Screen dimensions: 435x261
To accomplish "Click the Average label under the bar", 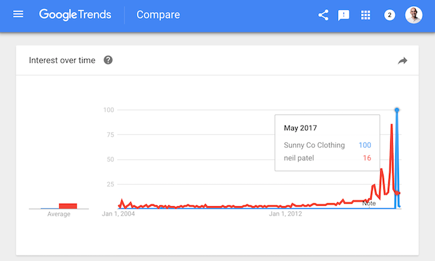I will pyautogui.click(x=59, y=214).
